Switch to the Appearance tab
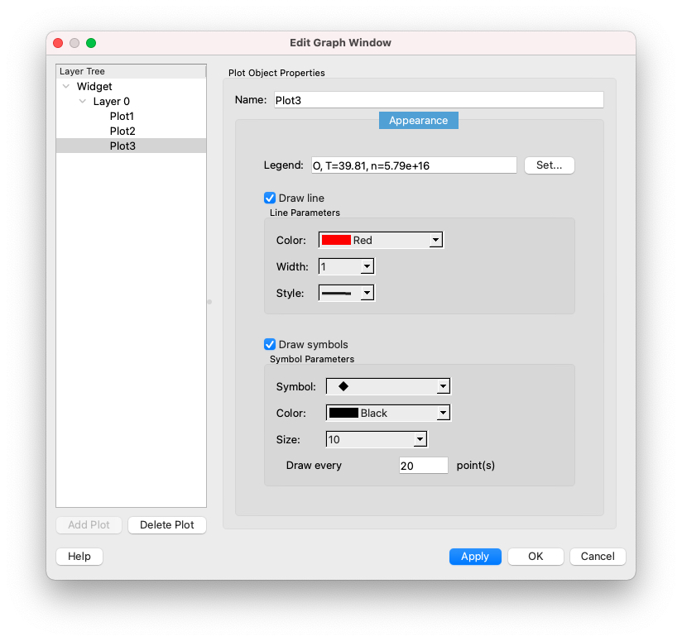Viewport: 682px width, 641px height. 418,120
